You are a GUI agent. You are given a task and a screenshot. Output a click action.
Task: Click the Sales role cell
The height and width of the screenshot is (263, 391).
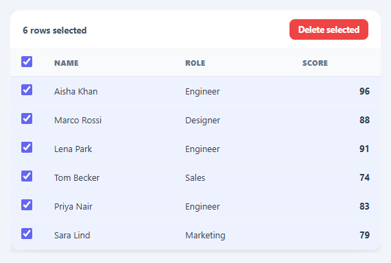(x=195, y=178)
